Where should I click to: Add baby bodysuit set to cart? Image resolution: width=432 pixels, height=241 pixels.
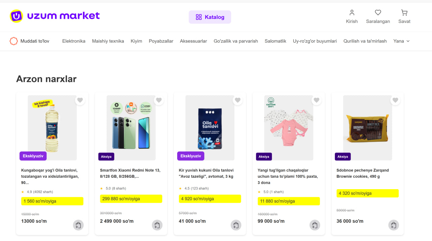tap(315, 225)
